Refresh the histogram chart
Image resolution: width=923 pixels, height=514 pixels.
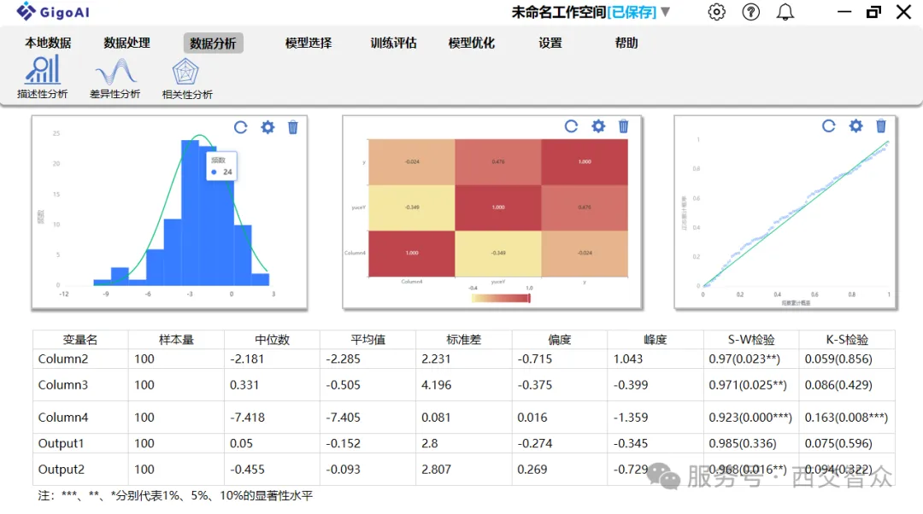[241, 126]
